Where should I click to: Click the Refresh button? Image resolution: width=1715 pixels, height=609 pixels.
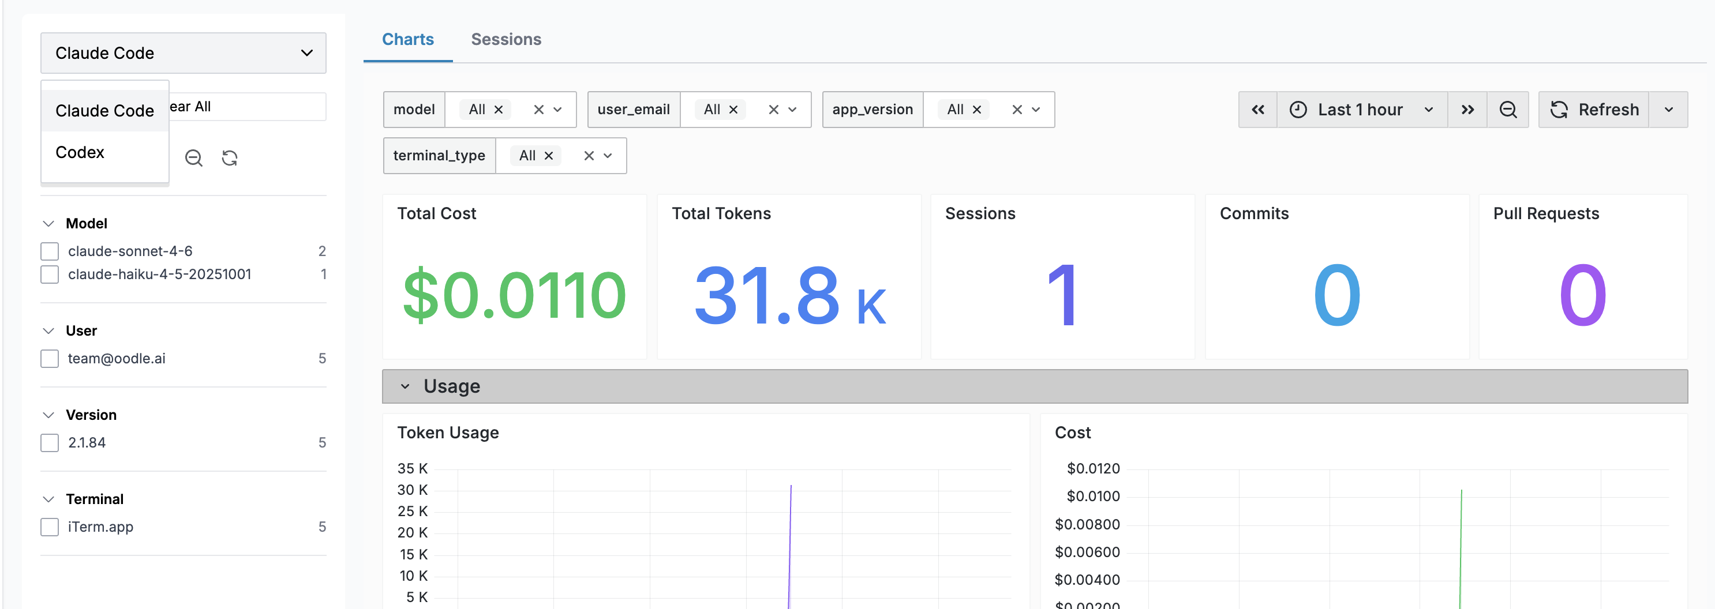pyautogui.click(x=1594, y=109)
